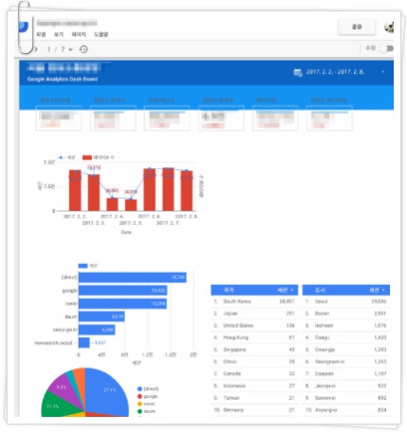The width and height of the screenshot is (407, 434).
Task: Select the Busan city row
Action: coord(346,313)
